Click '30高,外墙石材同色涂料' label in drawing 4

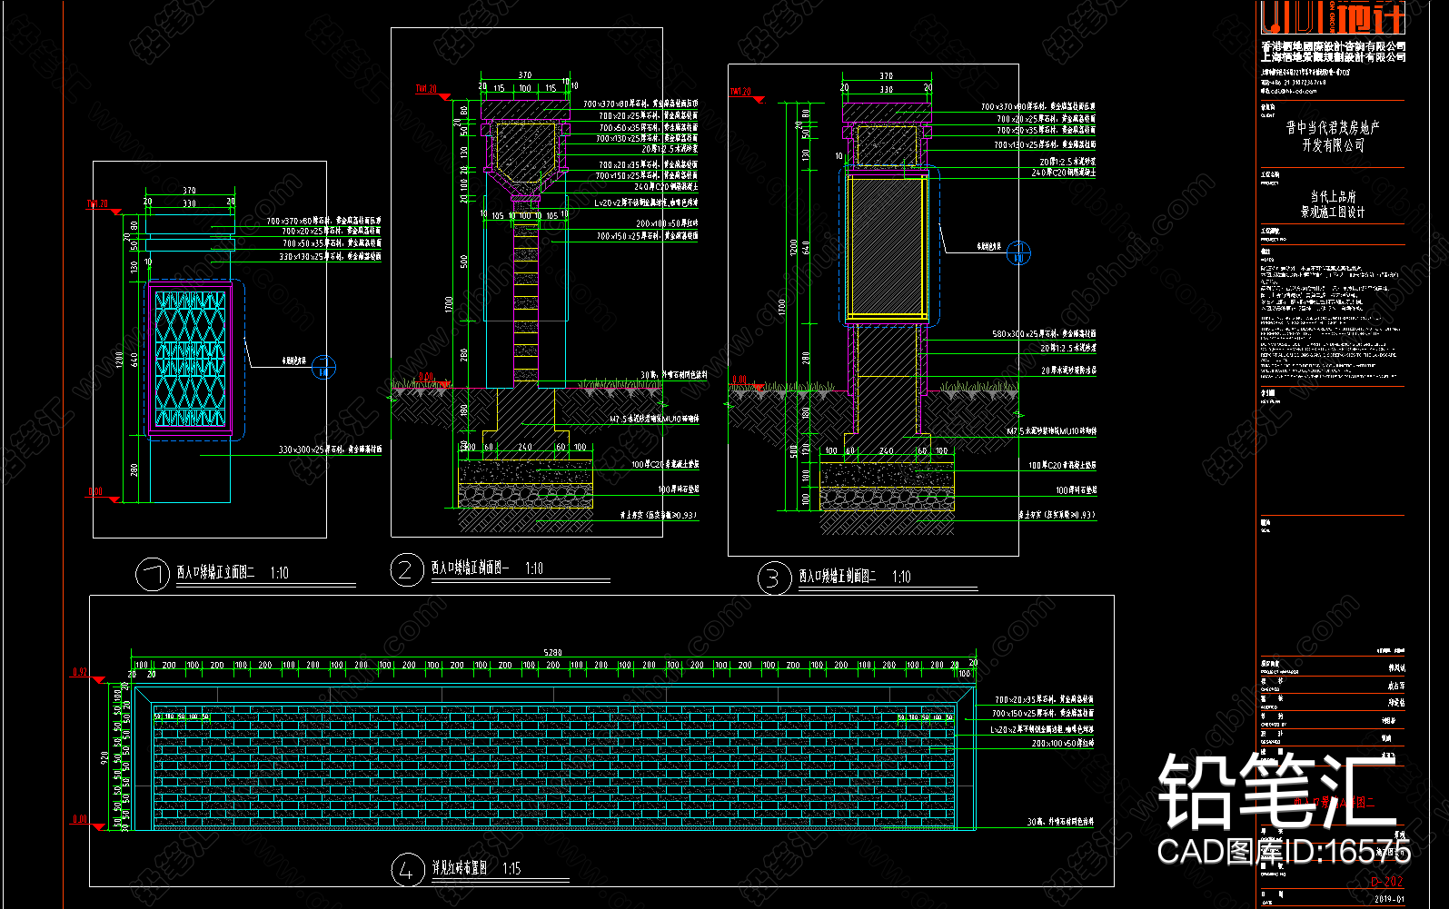point(1060,822)
